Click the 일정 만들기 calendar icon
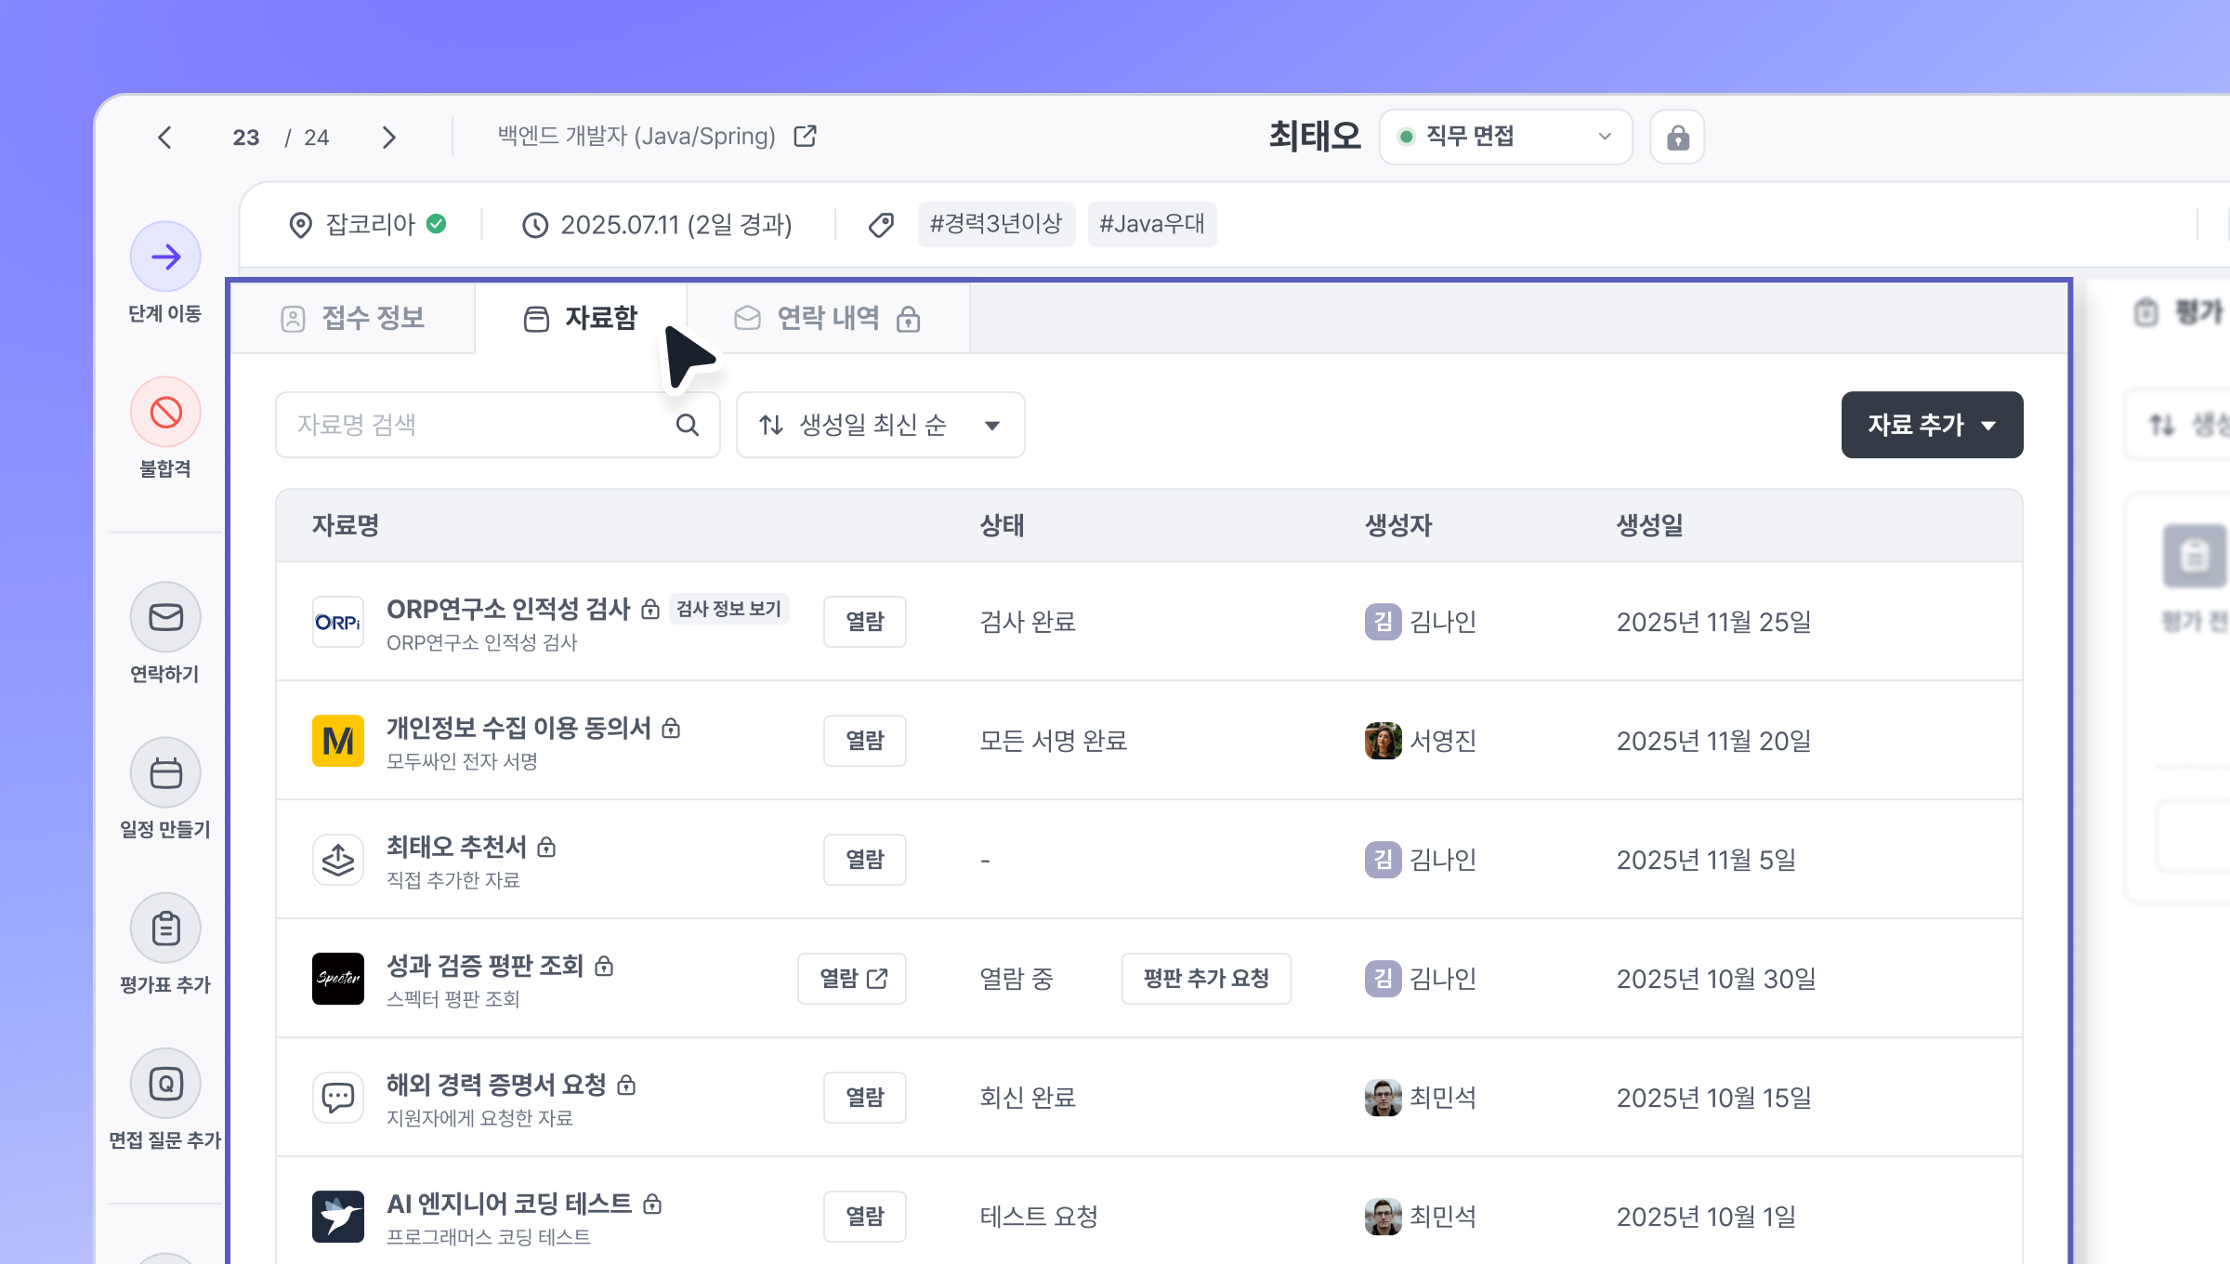Screen dimensions: 2230x1264 pos(165,772)
